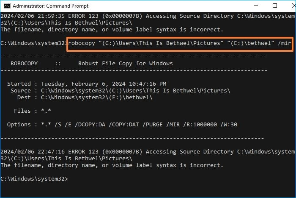
Task: Open the Command Prompt system menu icon
Action: pyautogui.click(x=6, y=6)
